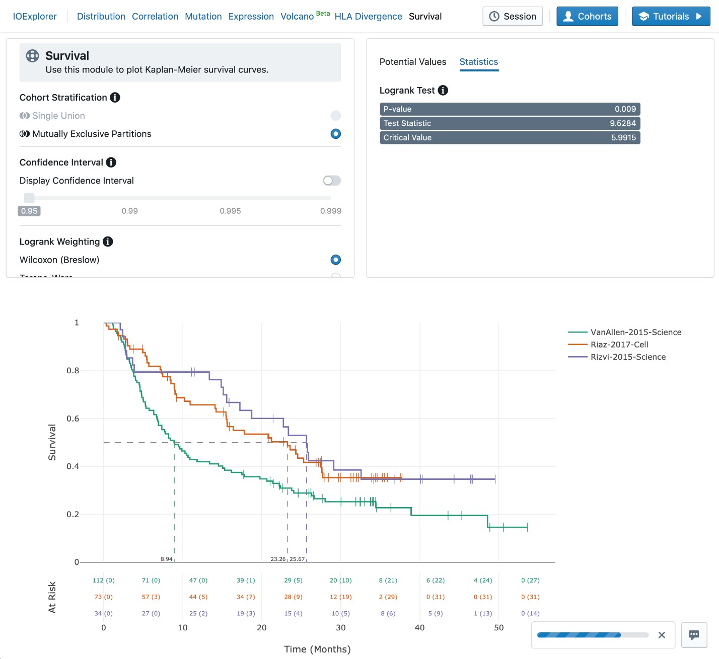Viewport: 719px width, 659px height.
Task: Dismiss the progress bar with the X icon
Action: coord(662,635)
